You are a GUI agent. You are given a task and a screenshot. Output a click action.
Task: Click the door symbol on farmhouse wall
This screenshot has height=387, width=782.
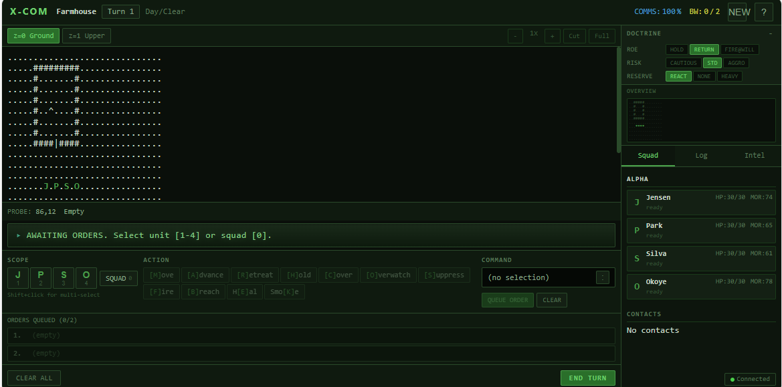56,144
